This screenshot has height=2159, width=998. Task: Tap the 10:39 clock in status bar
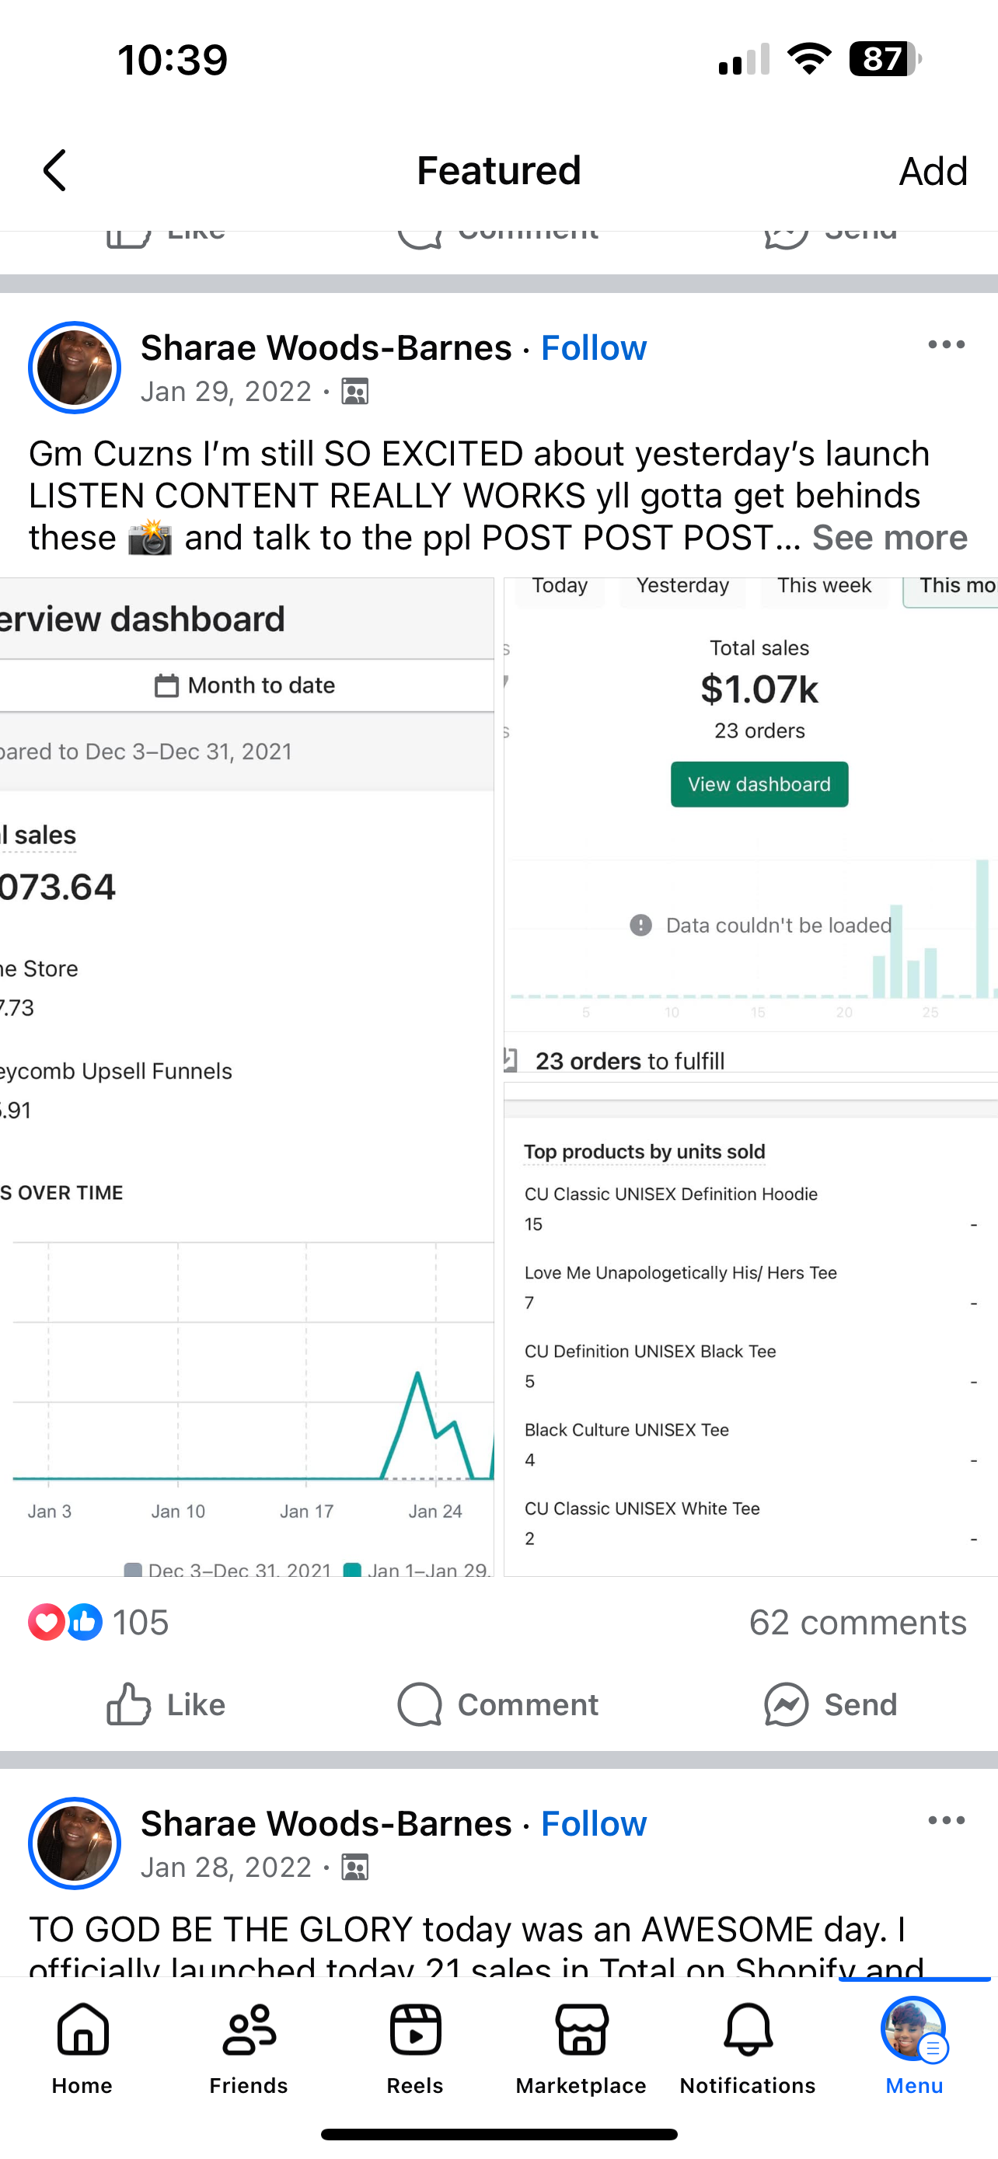coord(173,60)
